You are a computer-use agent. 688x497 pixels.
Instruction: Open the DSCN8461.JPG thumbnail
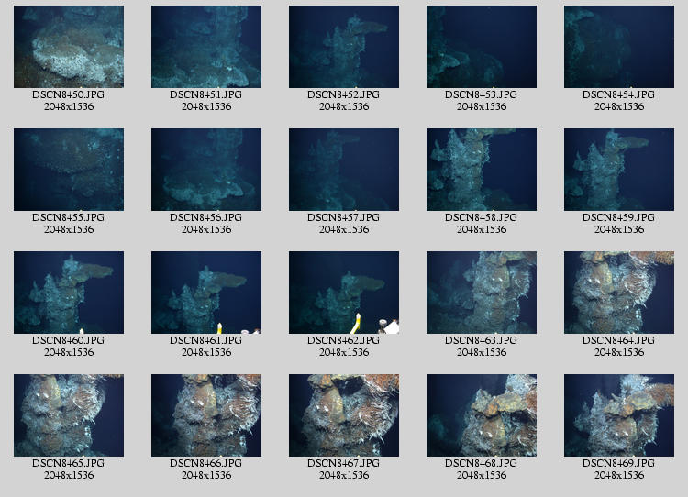click(206, 293)
